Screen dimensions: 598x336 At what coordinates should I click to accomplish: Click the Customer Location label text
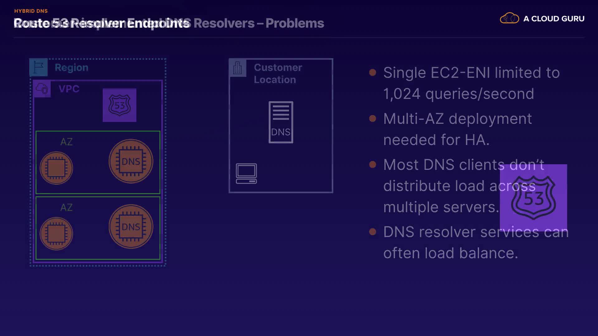(278, 73)
